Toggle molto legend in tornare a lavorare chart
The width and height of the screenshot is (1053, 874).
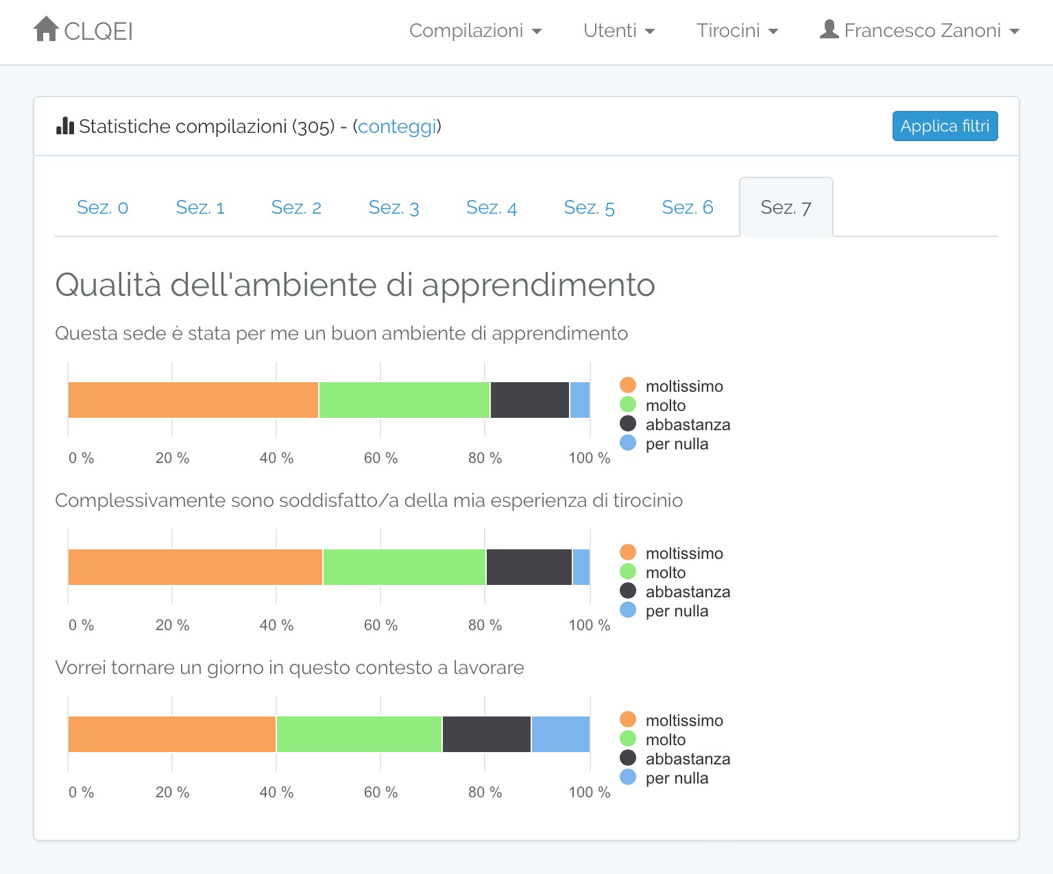pyautogui.click(x=653, y=739)
